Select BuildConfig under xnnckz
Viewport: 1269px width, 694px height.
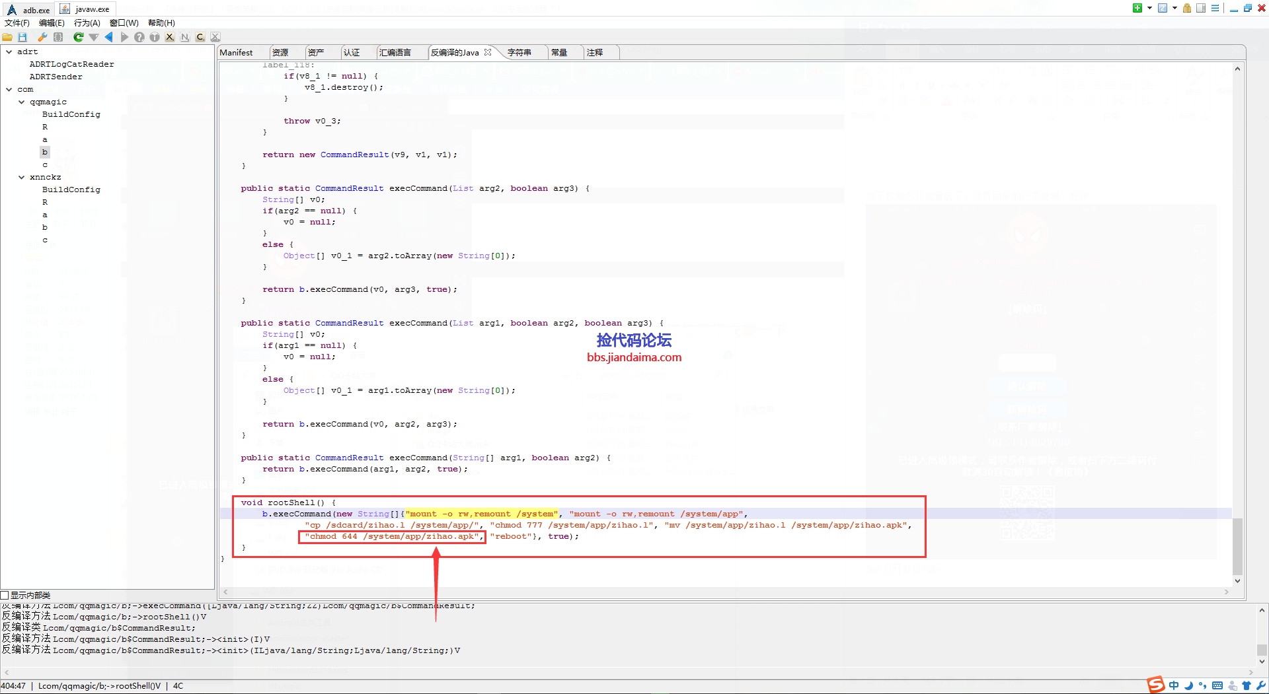pyautogui.click(x=71, y=190)
